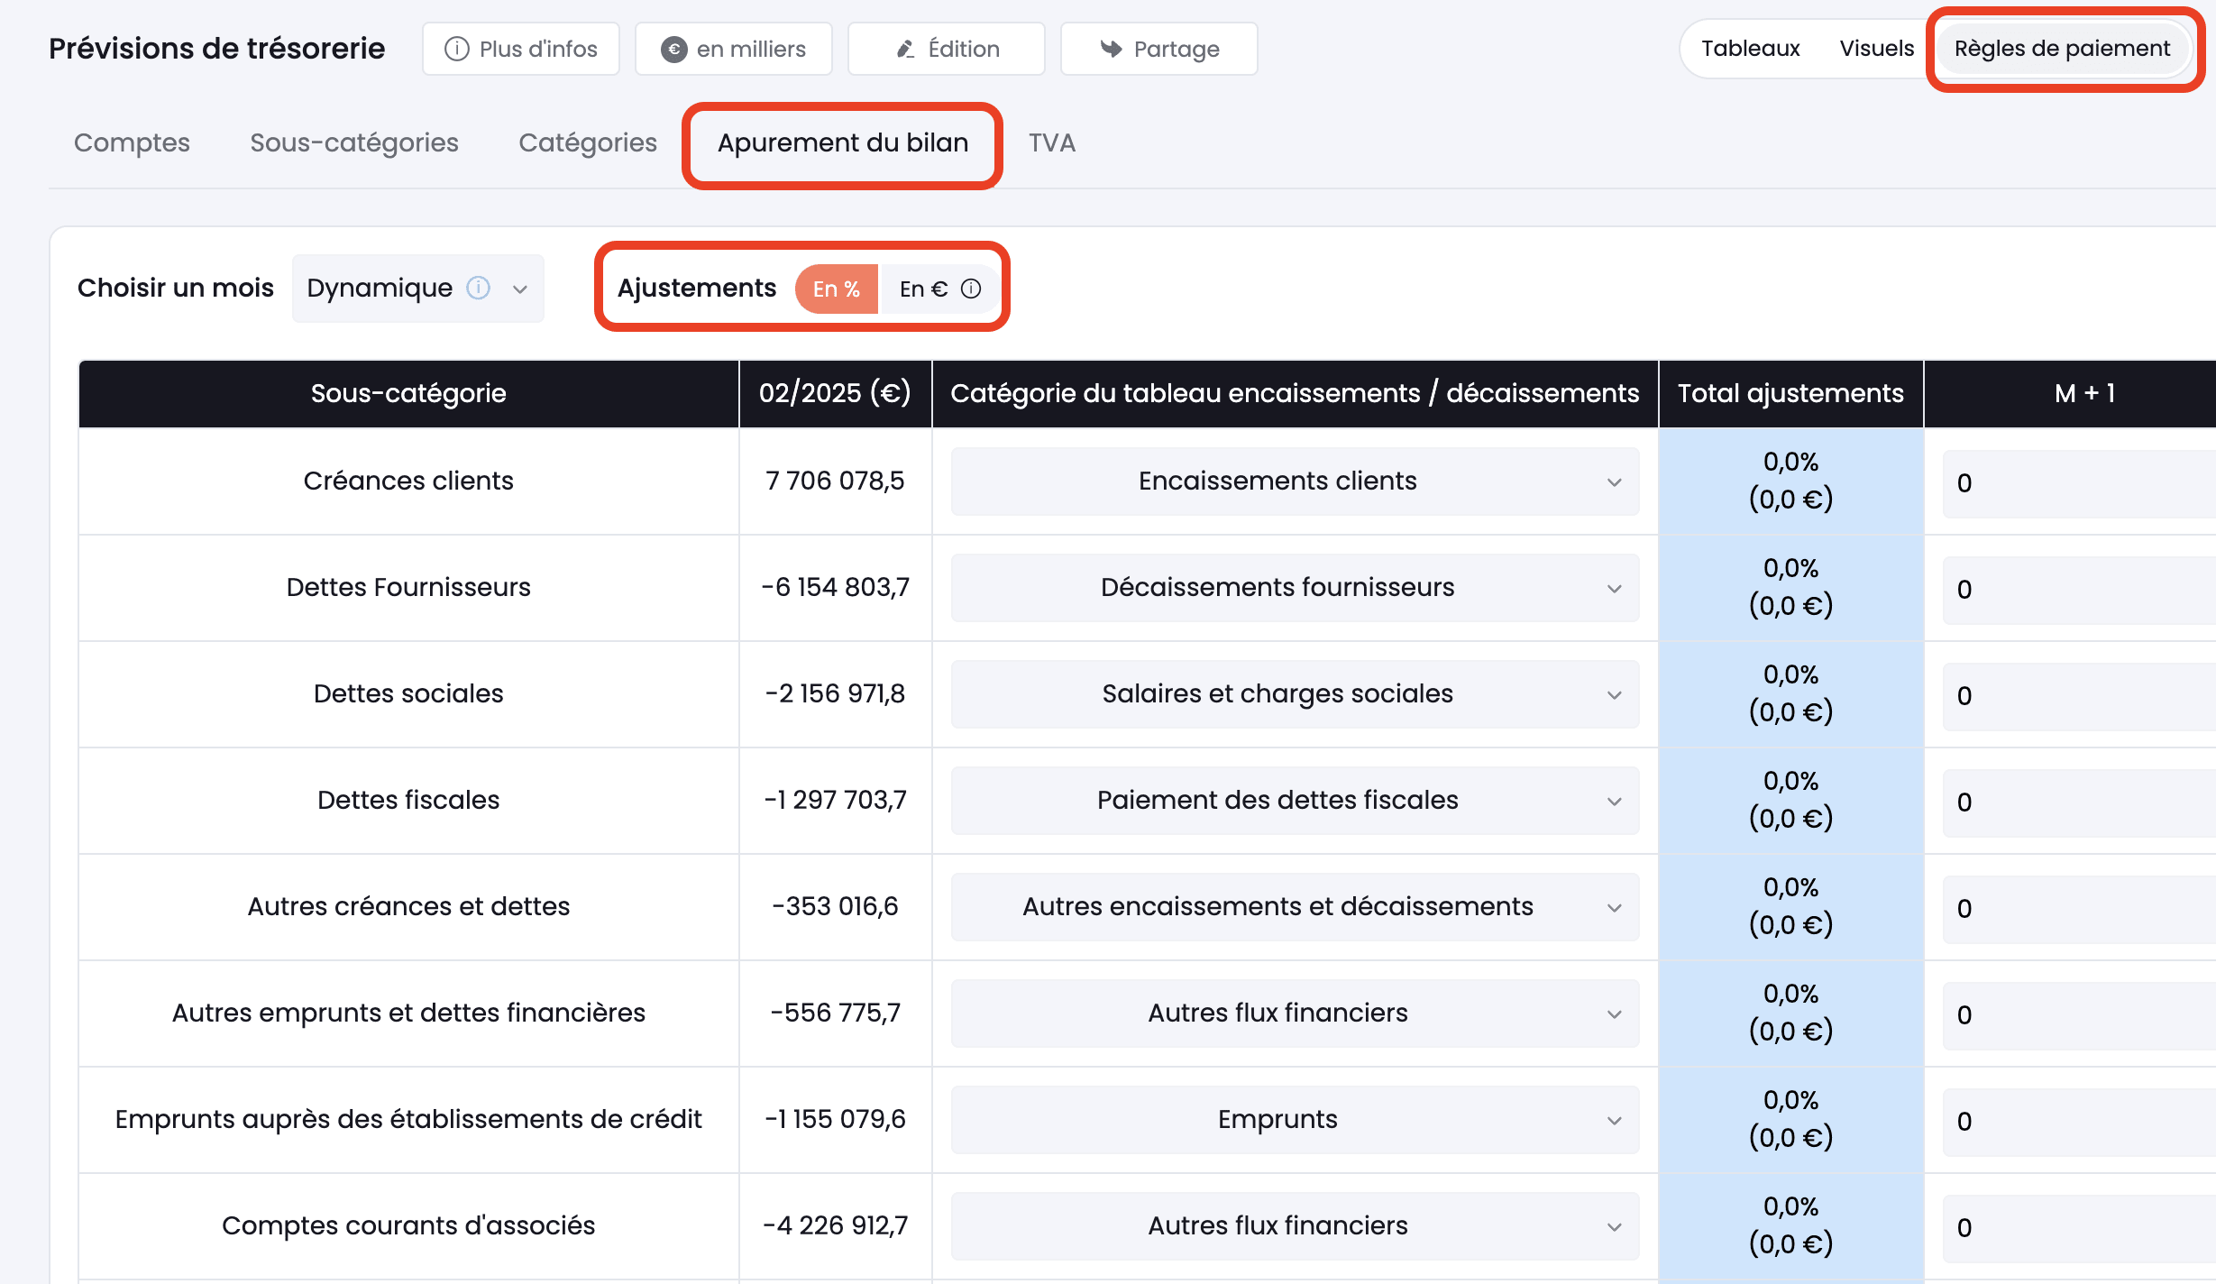Click the Créances clients row label

[x=408, y=481]
